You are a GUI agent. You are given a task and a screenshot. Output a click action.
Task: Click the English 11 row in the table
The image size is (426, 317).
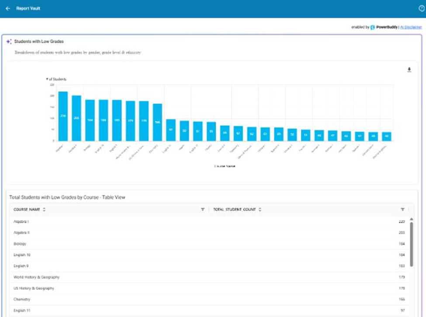[x=210, y=310]
